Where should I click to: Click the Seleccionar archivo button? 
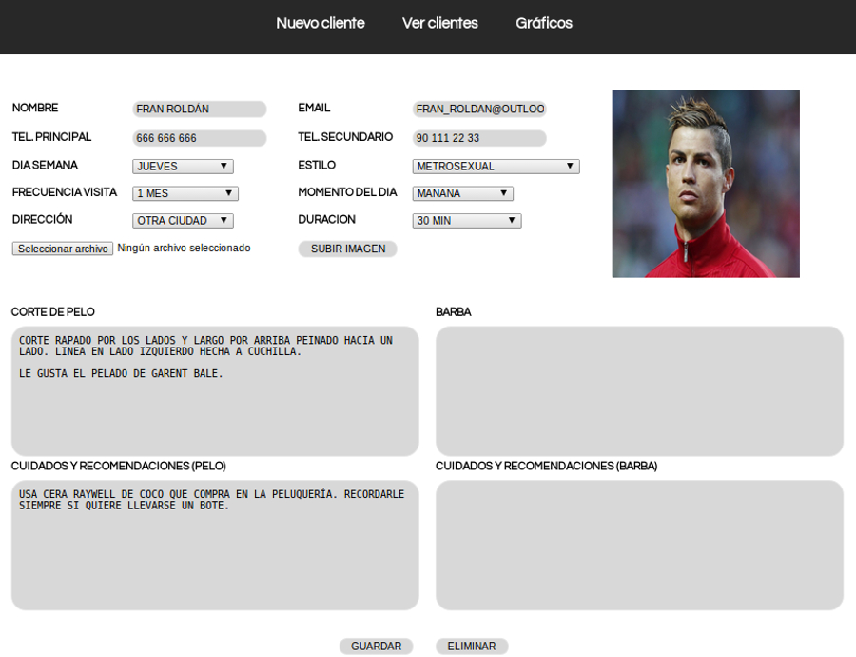click(x=63, y=249)
